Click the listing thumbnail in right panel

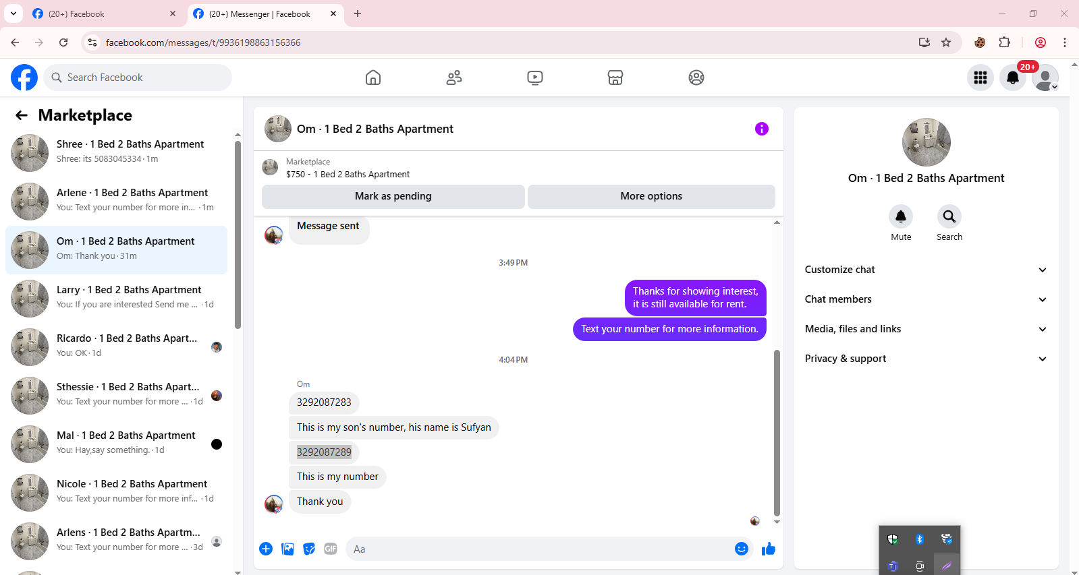pos(926,142)
